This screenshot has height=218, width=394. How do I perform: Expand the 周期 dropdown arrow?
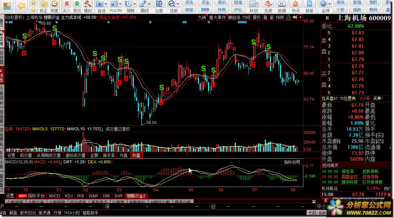(135, 4)
